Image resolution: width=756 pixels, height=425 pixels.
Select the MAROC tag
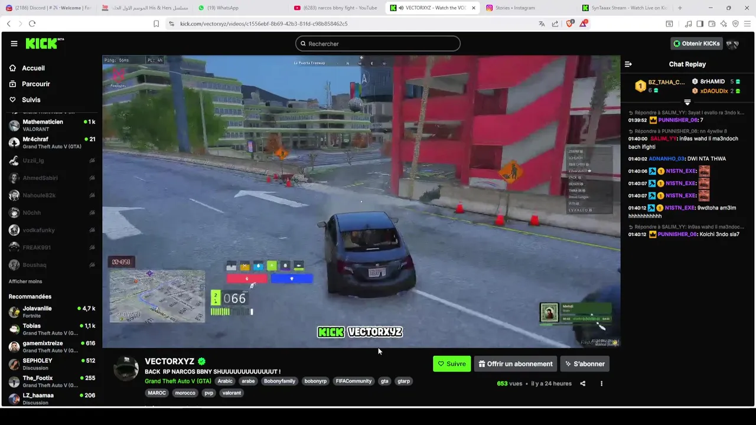(157, 393)
